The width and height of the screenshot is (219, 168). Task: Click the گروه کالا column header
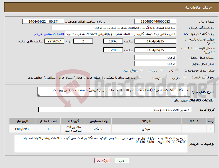click(x=73, y=121)
